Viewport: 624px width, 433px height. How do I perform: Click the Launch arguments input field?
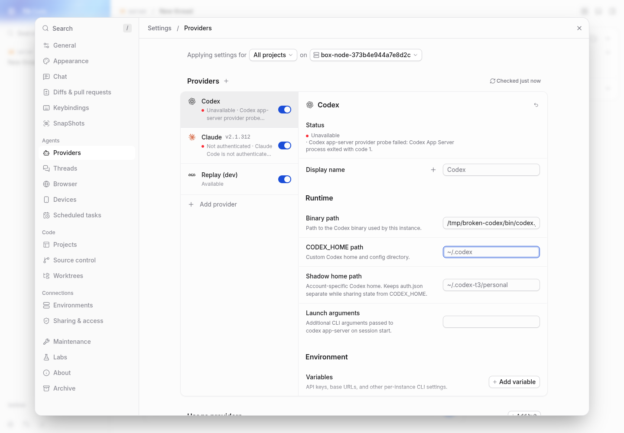tap(491, 322)
